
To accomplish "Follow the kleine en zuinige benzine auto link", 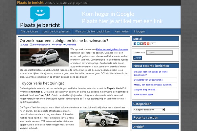I will click(112, 49).
